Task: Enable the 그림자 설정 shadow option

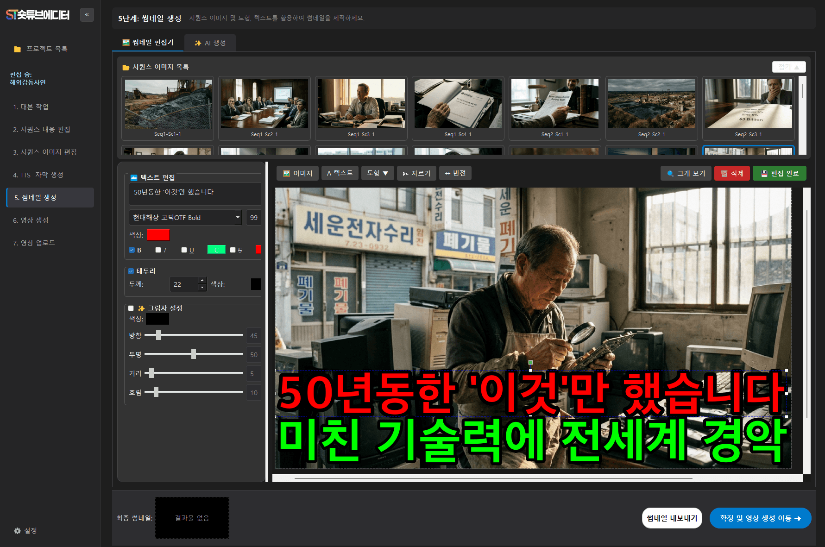Action: point(130,308)
